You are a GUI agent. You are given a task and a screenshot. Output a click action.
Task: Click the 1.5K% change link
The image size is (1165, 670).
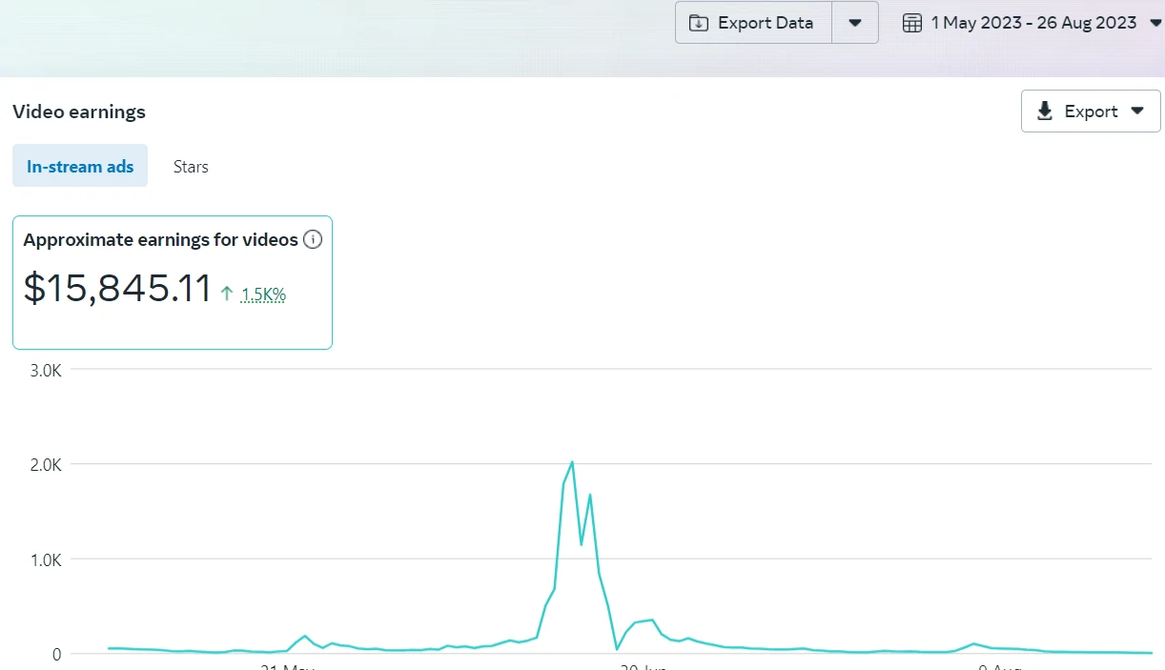point(263,294)
